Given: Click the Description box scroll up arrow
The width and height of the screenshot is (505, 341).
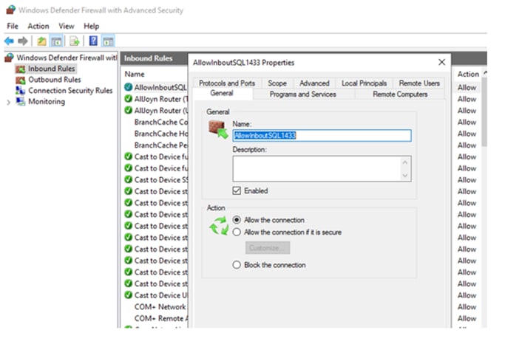Looking at the screenshot, I should coord(405,162).
